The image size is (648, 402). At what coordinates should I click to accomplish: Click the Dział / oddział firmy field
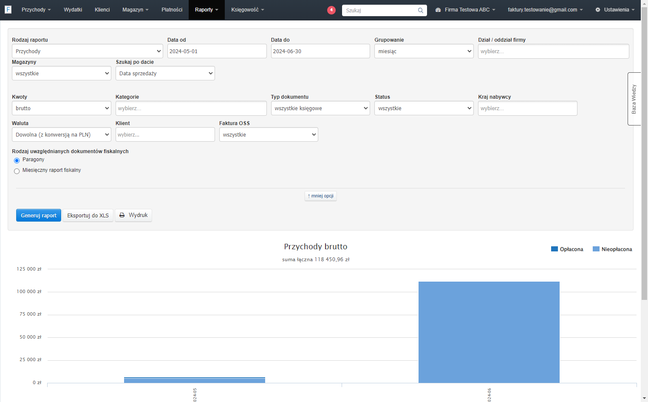pos(553,51)
